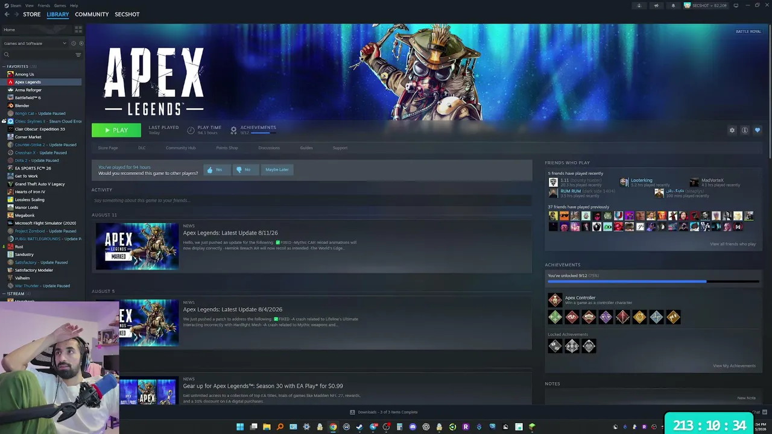Open the DLC link
Screen dimensions: 772x434
coord(142,148)
